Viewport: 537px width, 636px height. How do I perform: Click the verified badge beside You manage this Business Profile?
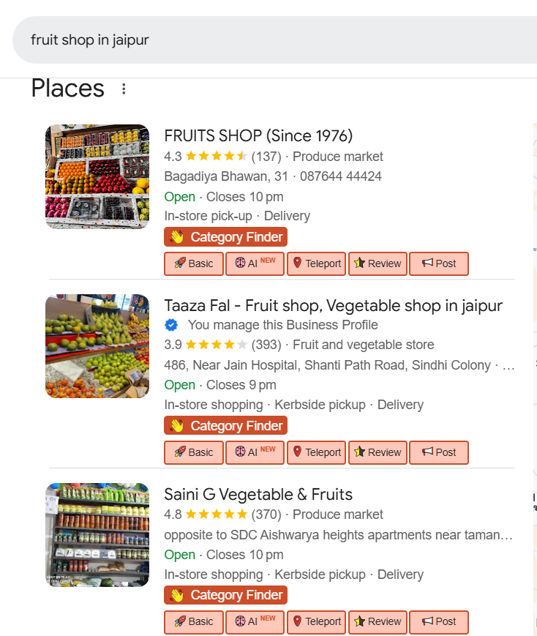click(x=171, y=325)
